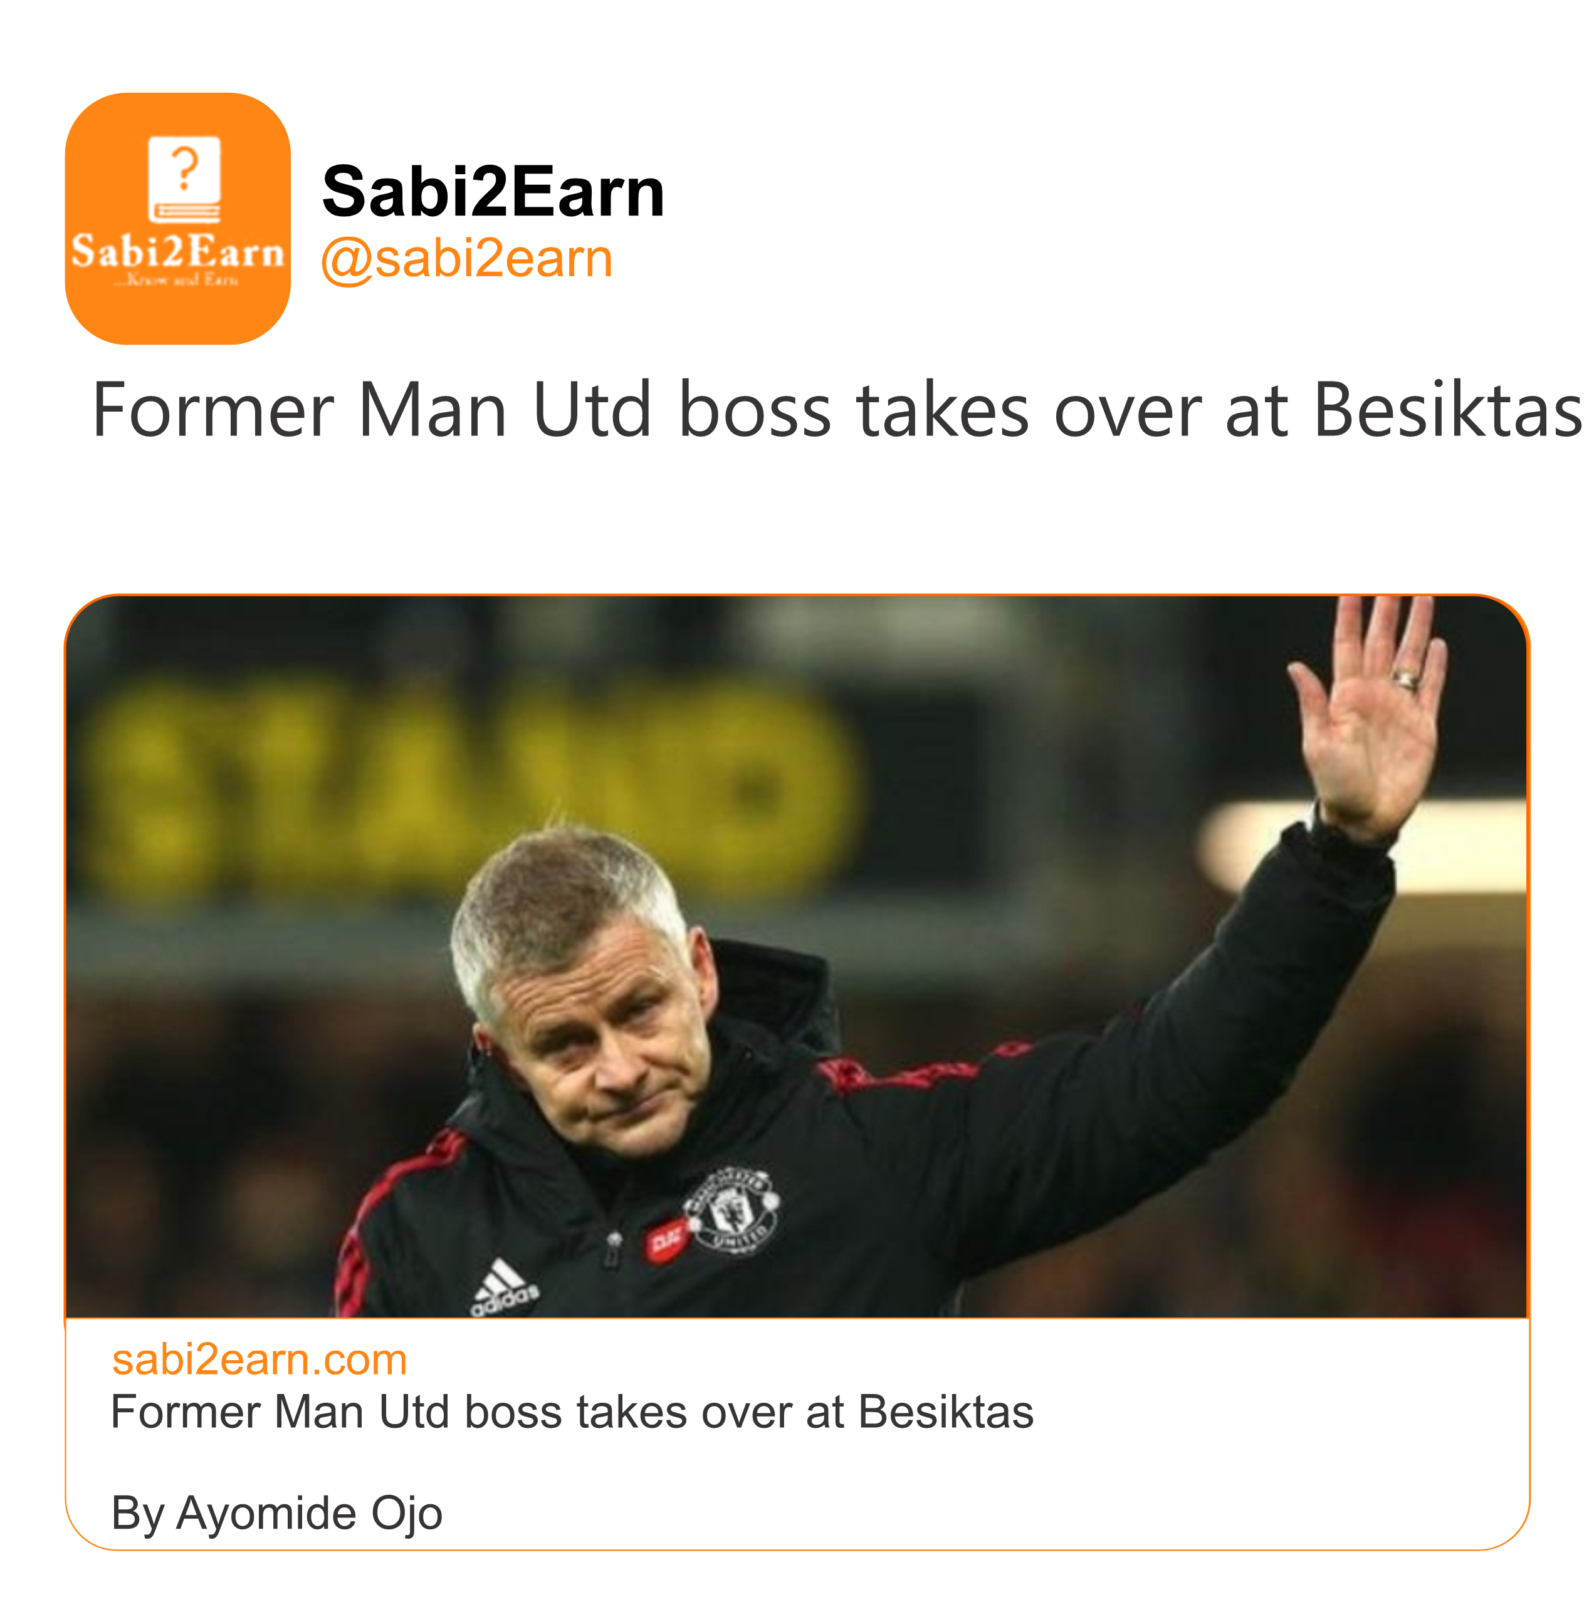This screenshot has width=1594, height=1607.
Task: Click the orange Sabi2Earn profile avatar
Action: [177, 218]
